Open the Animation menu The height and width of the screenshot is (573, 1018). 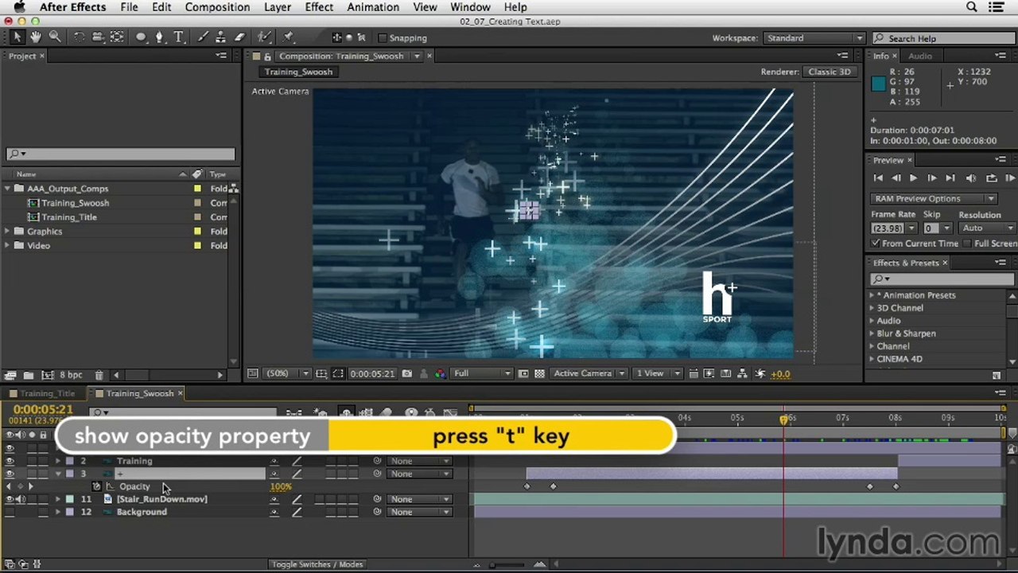[373, 7]
